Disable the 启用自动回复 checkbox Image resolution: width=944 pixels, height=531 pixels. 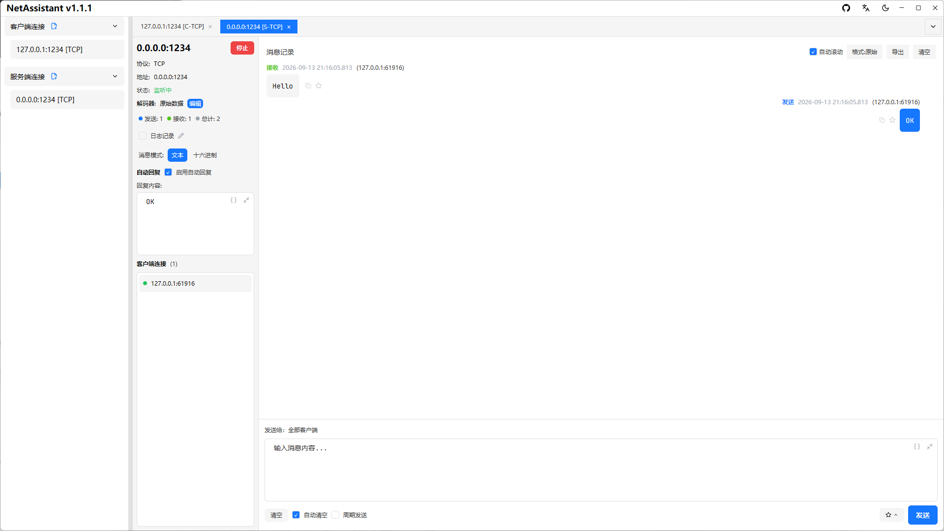click(x=168, y=172)
